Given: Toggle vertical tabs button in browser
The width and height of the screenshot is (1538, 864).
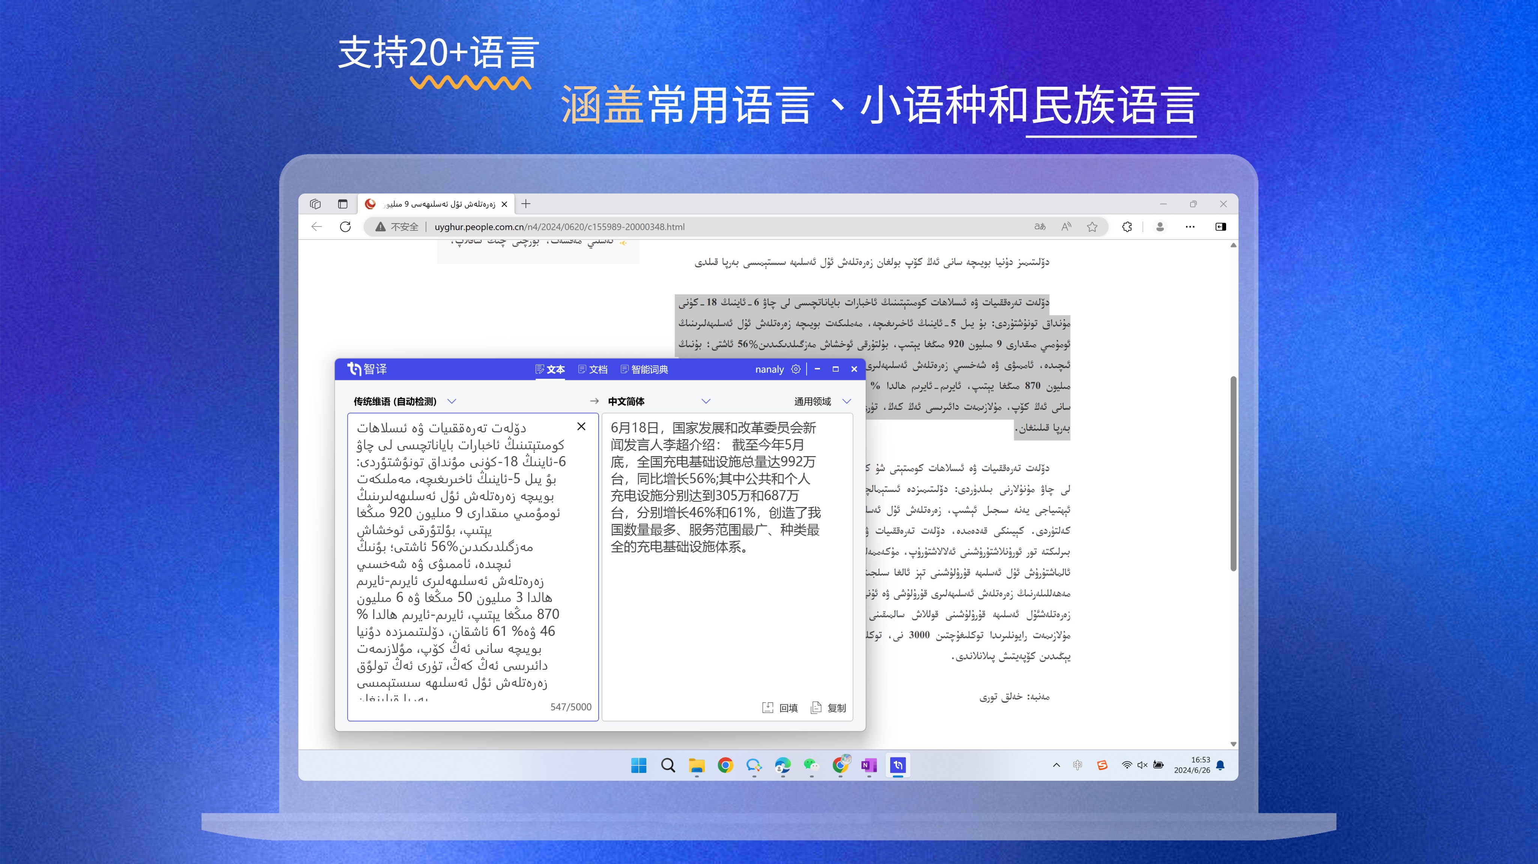Looking at the screenshot, I should tap(343, 204).
